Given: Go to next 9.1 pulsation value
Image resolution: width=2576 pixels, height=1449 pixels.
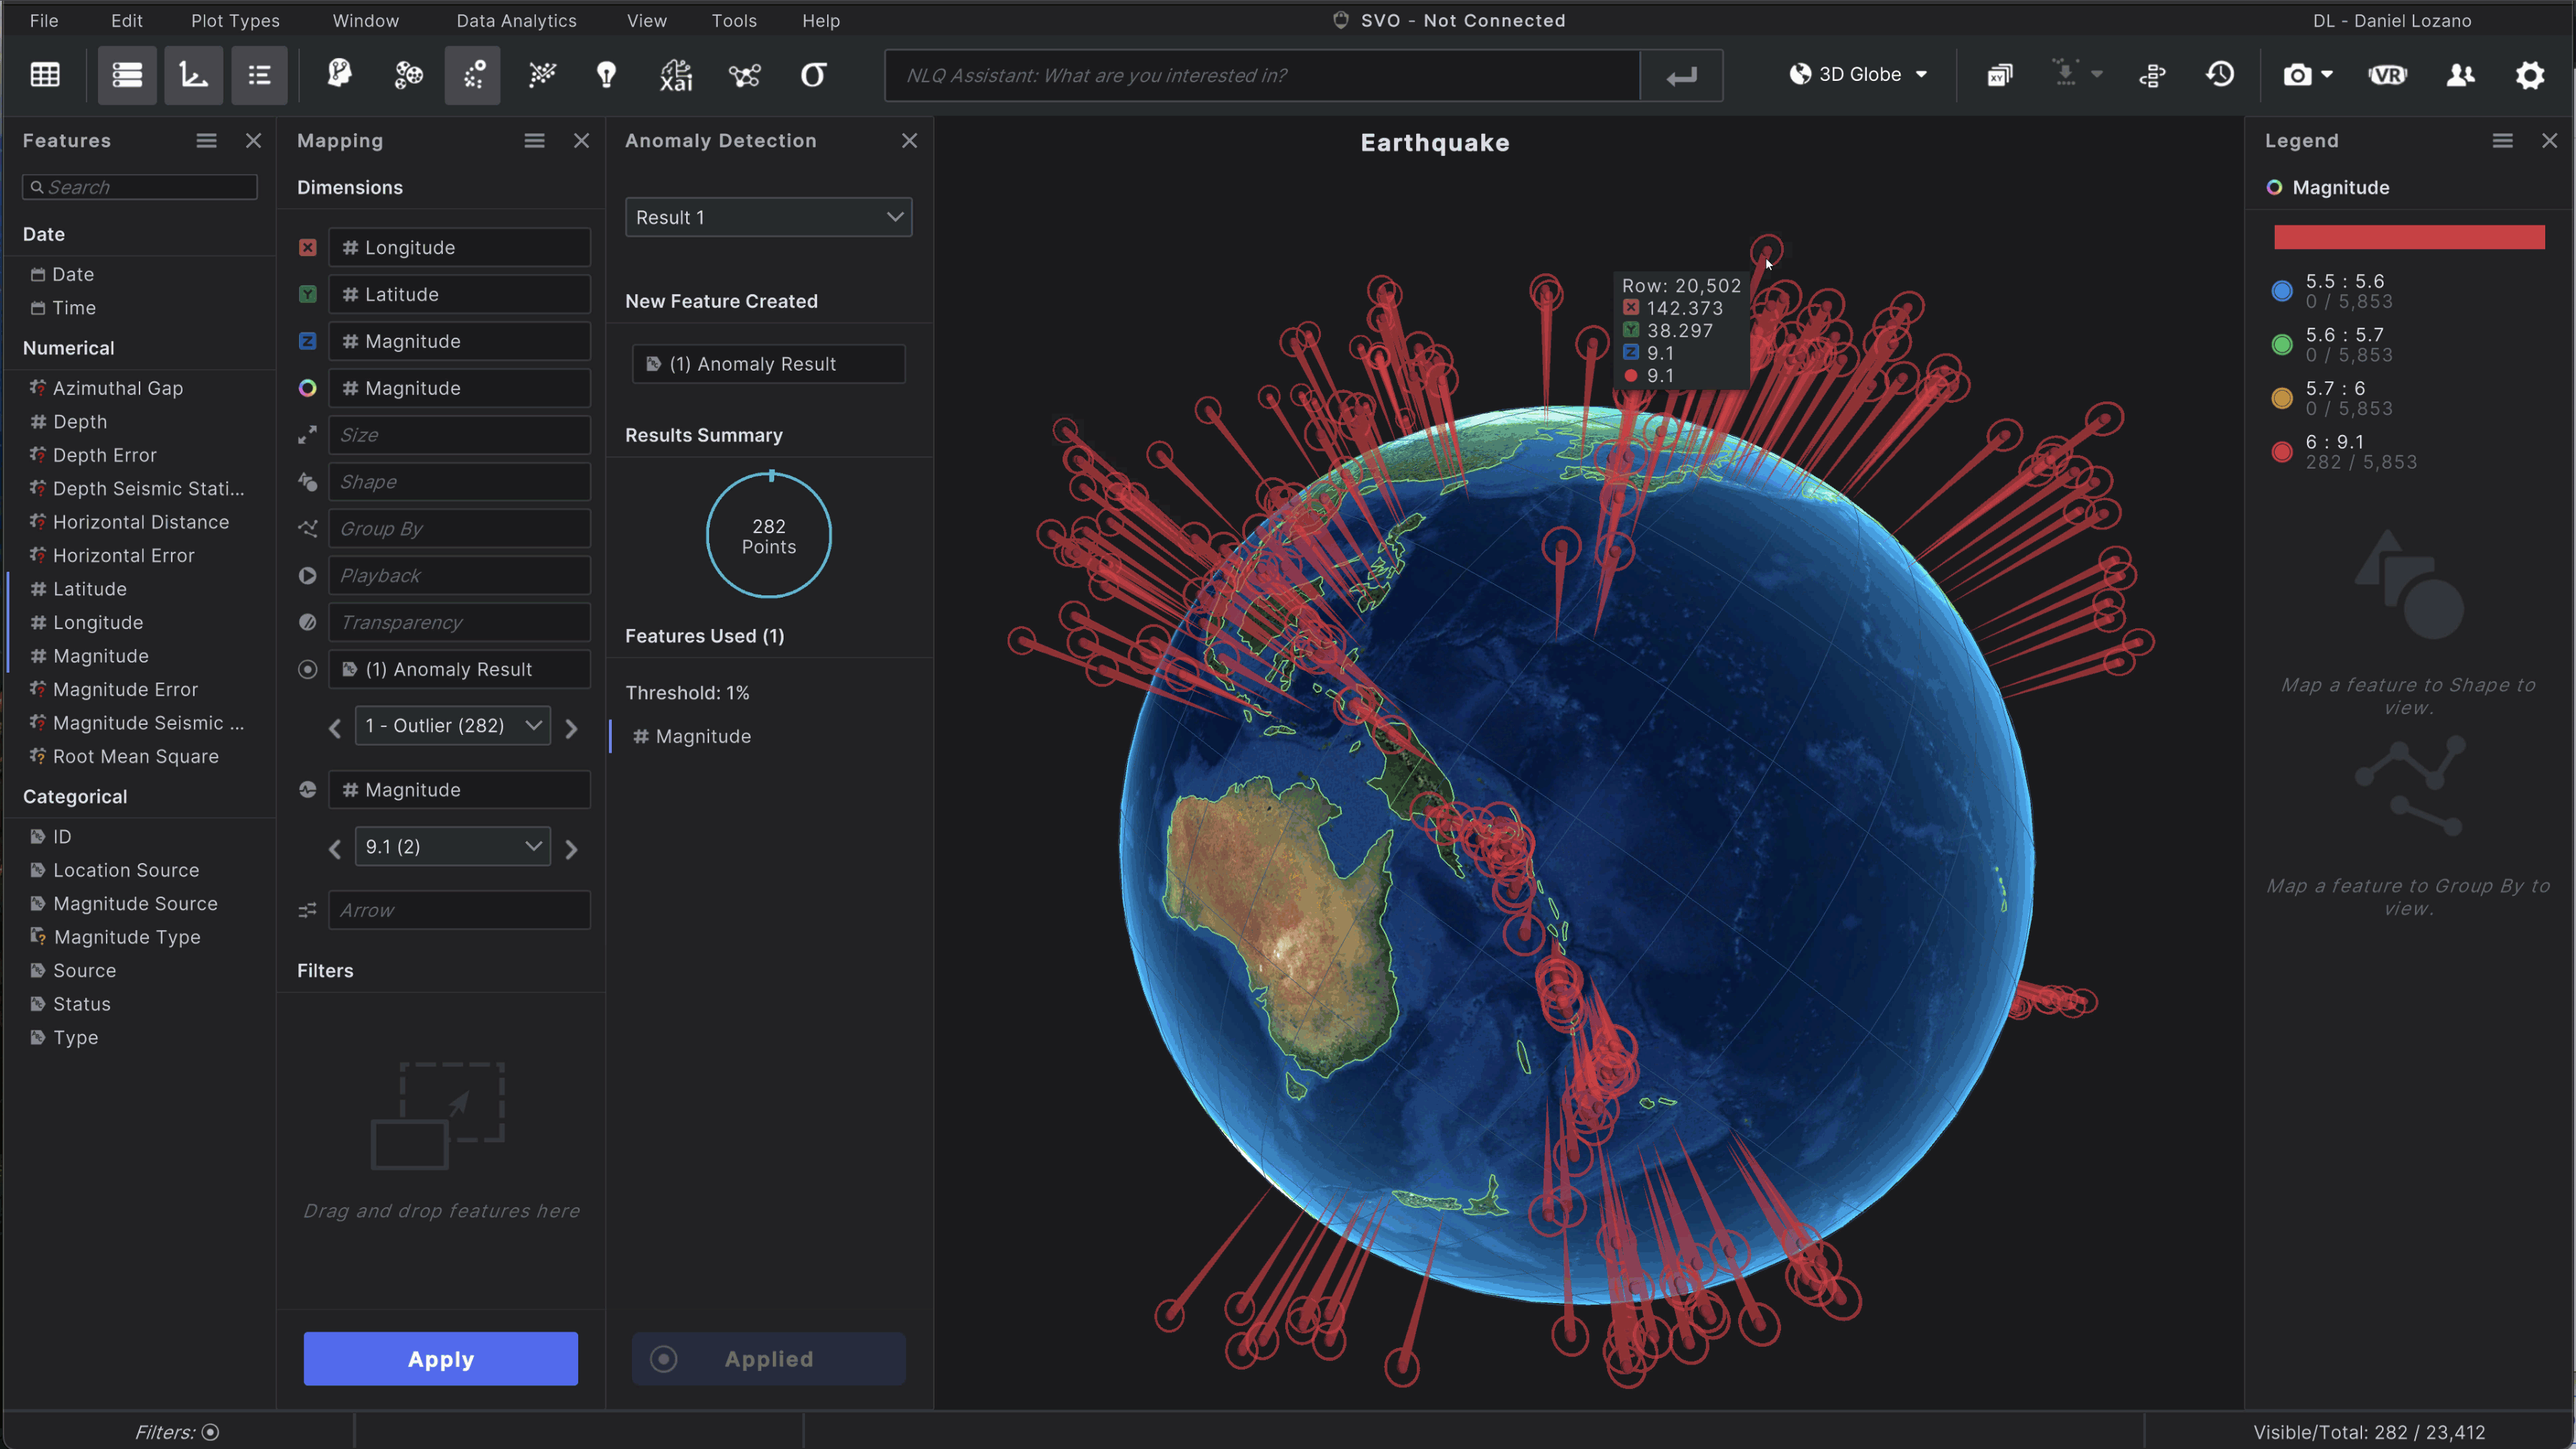Looking at the screenshot, I should coord(571,850).
